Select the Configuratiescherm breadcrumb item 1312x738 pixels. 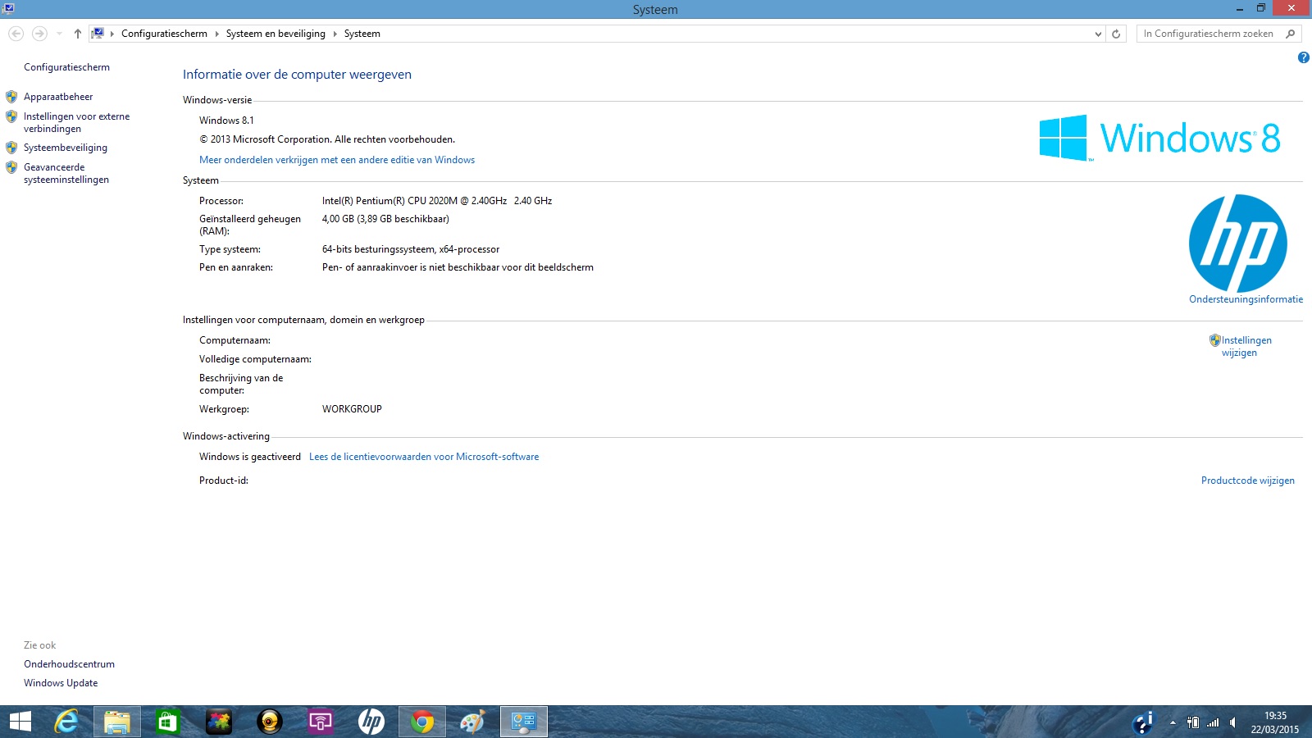point(164,34)
